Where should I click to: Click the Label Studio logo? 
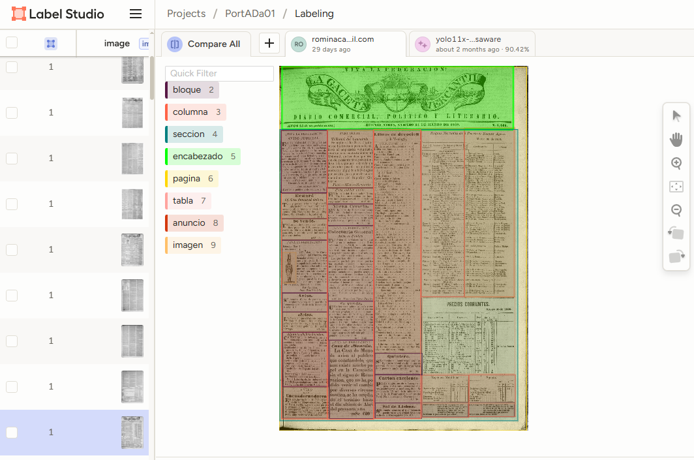point(58,14)
